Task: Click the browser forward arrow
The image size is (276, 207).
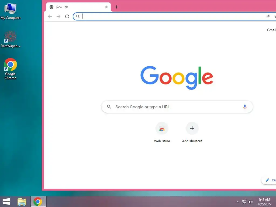Action: pyautogui.click(x=58, y=16)
